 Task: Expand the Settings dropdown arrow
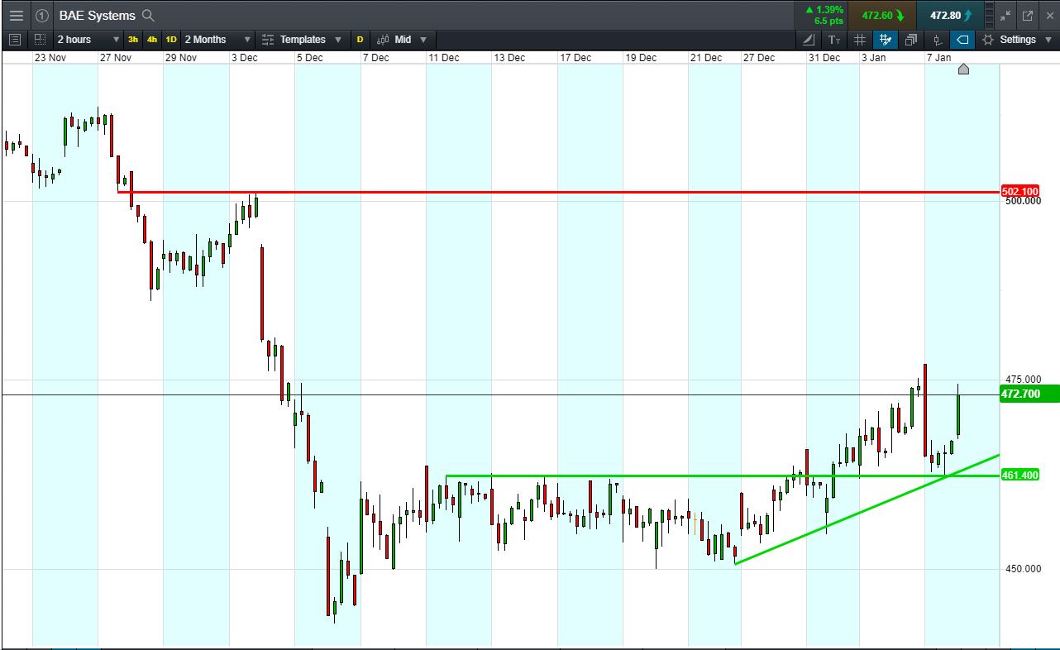(x=1048, y=40)
